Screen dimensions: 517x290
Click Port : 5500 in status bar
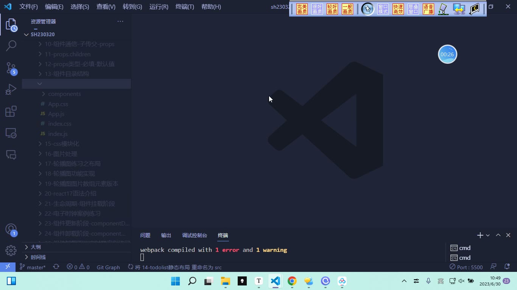(x=466, y=267)
